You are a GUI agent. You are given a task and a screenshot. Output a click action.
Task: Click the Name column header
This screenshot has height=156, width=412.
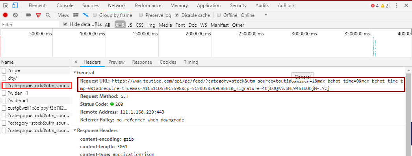click(x=35, y=62)
